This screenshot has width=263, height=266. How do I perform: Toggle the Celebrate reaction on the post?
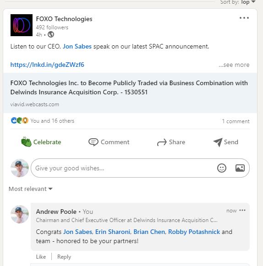pyautogui.click(x=41, y=142)
